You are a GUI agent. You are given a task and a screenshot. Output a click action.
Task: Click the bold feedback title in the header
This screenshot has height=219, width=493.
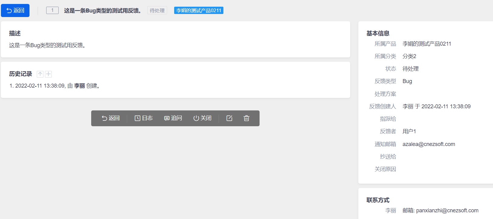click(x=102, y=11)
